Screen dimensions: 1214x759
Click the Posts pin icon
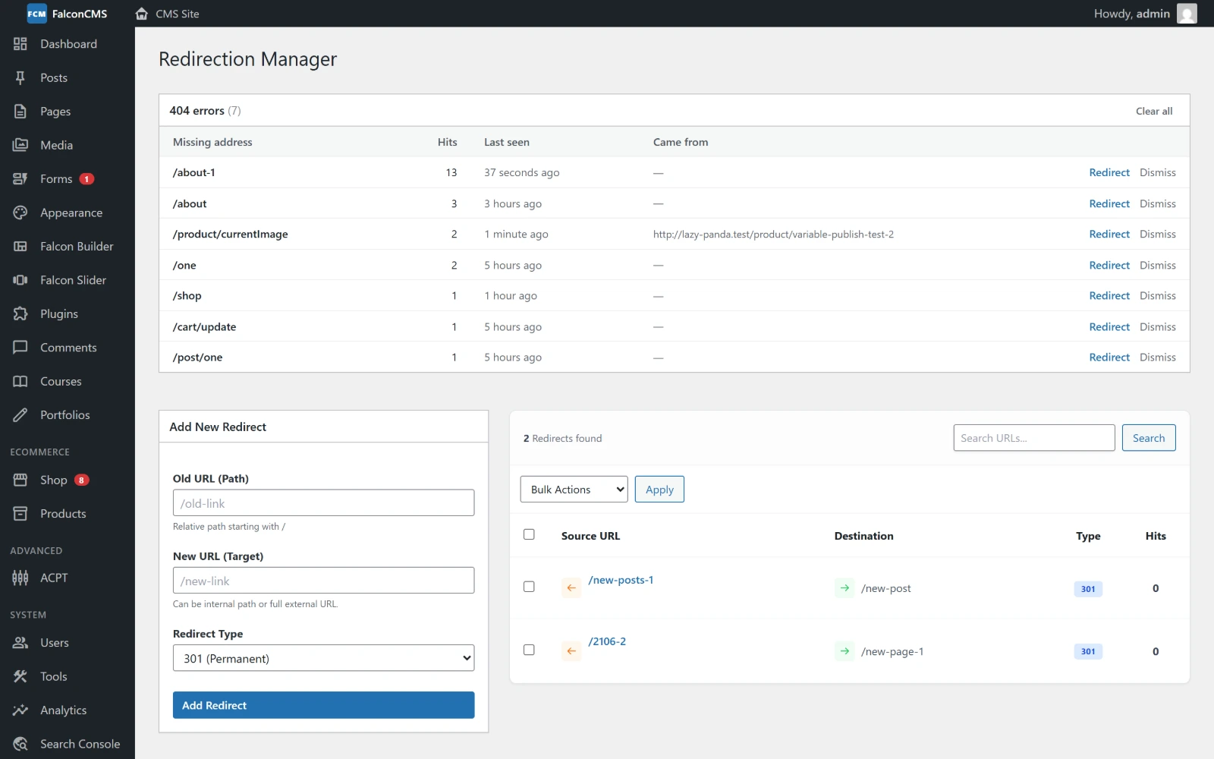pos(20,77)
